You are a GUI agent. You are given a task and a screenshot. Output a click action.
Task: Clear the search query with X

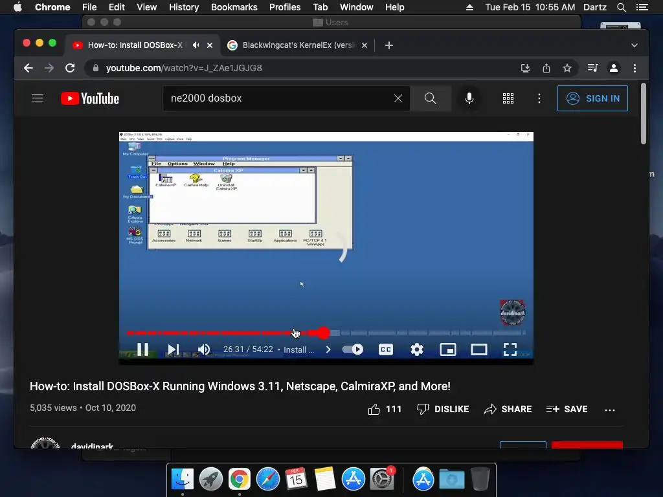(x=398, y=98)
